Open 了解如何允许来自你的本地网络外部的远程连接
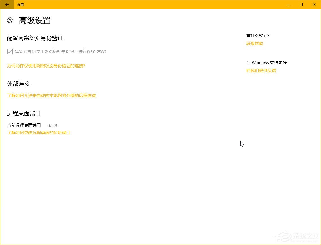The width and height of the screenshot is (321, 245). point(51,96)
